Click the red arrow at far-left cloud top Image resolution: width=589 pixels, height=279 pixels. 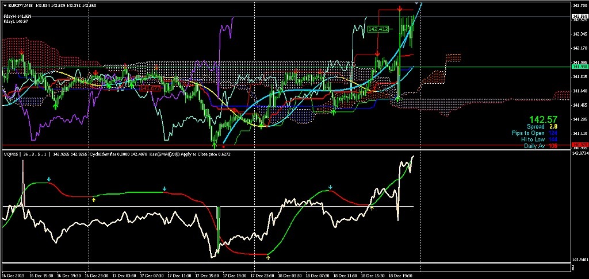click(22, 53)
